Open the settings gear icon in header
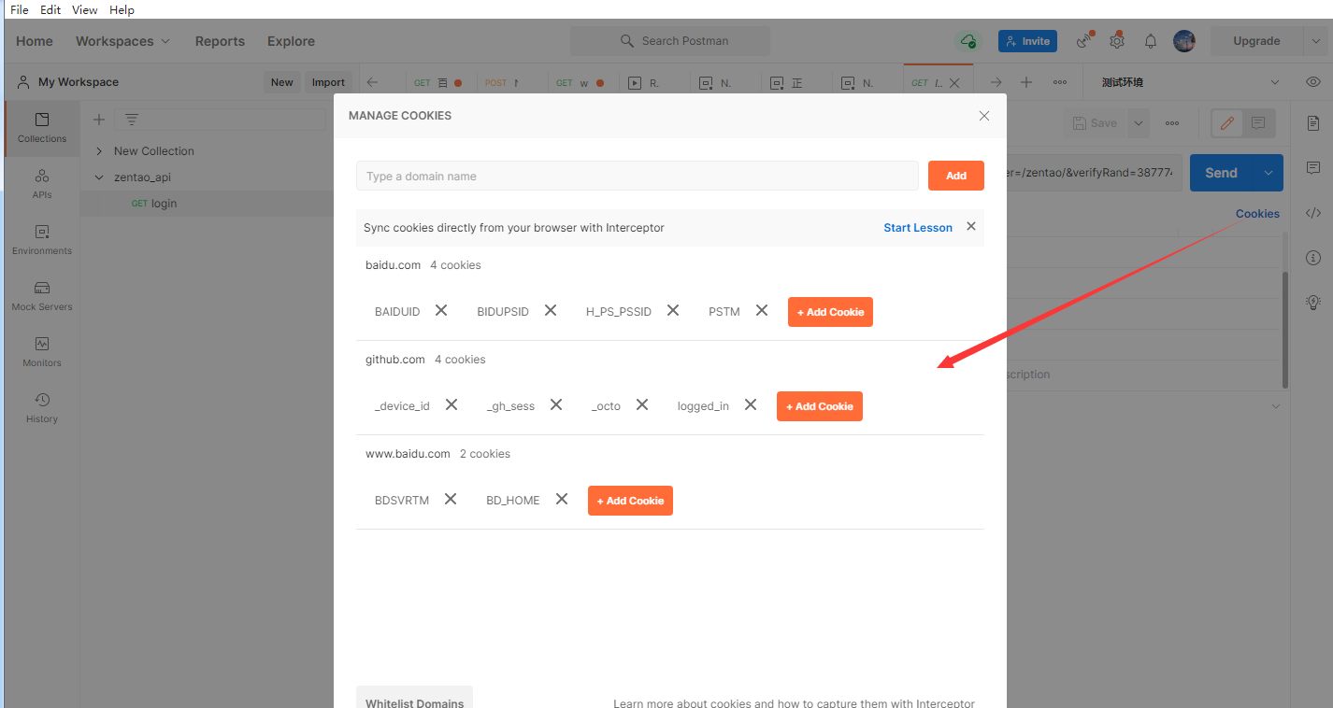 tap(1117, 41)
